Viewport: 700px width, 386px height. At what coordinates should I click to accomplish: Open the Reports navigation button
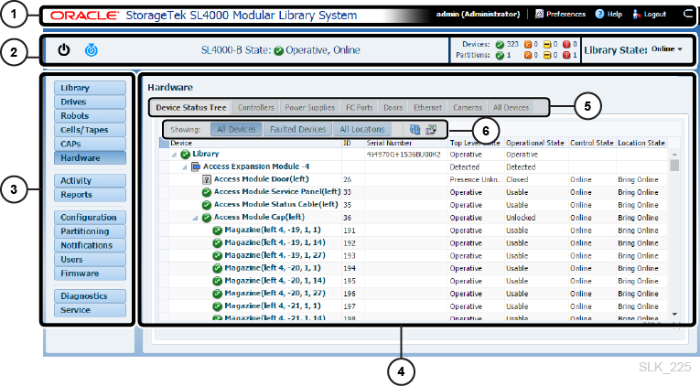(x=90, y=195)
